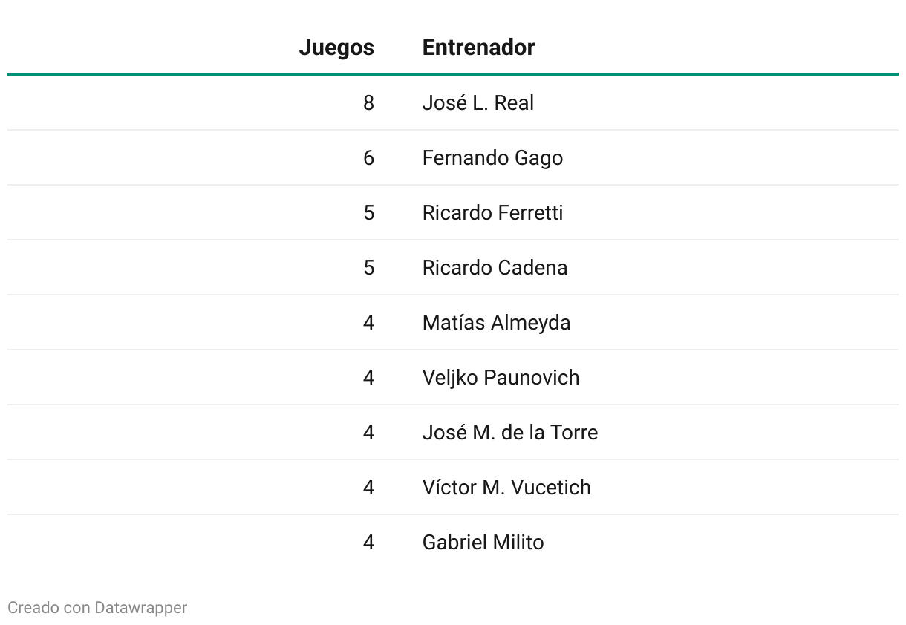Select the games value 4 for Gabriel Milito

(368, 543)
